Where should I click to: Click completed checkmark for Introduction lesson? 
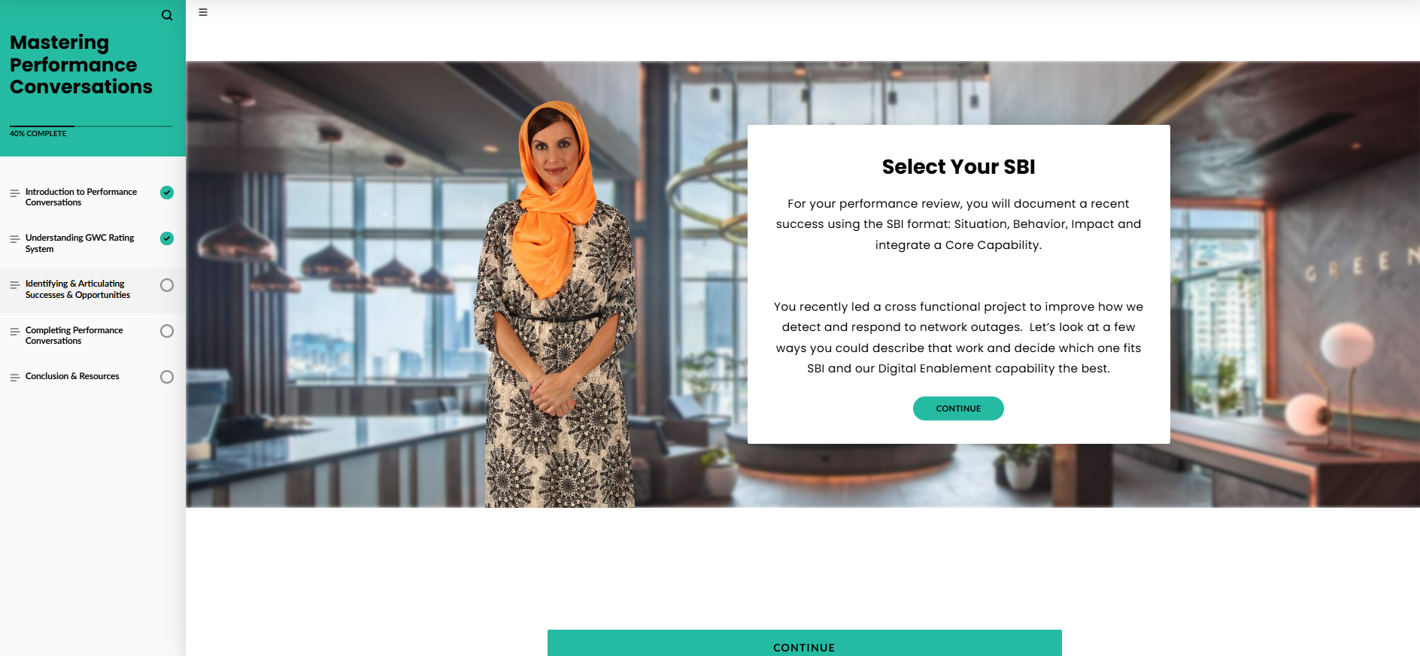coord(167,193)
